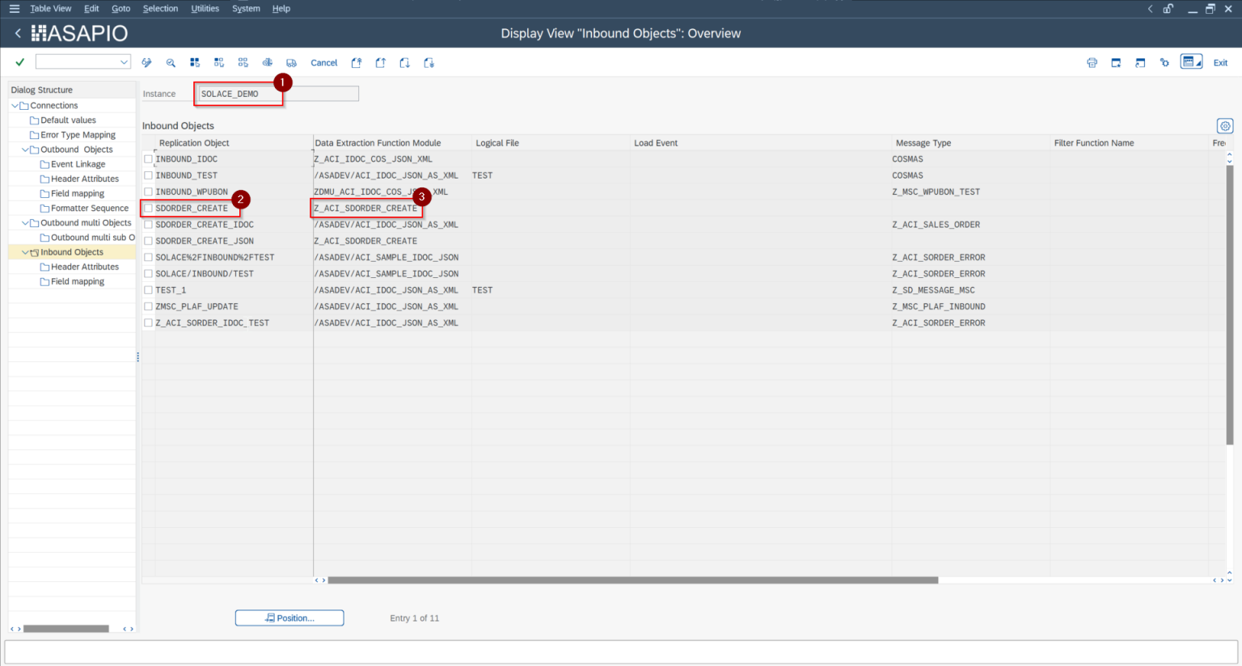Image resolution: width=1242 pixels, height=666 pixels.
Task: Open the Goto menu
Action: pyautogui.click(x=120, y=8)
